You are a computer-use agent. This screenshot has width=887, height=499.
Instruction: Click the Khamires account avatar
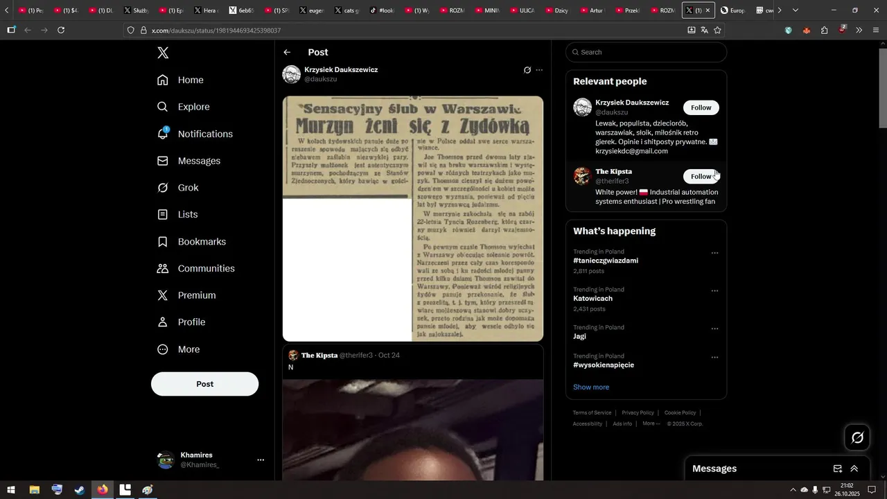pos(166,459)
